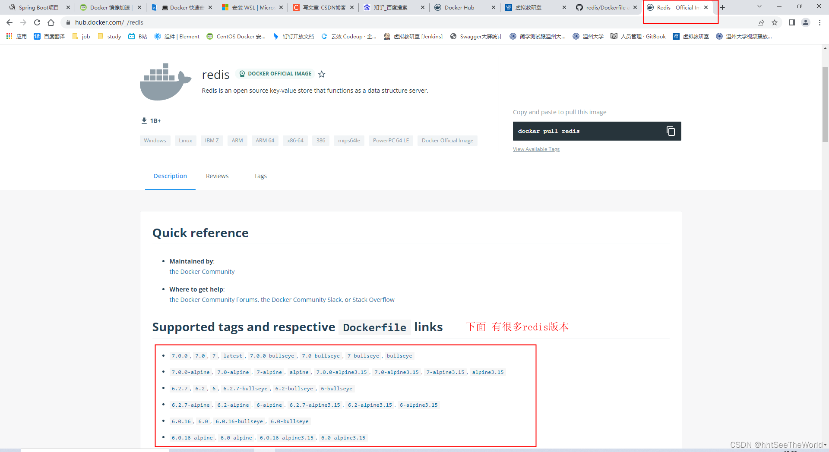Viewport: 829px width, 452px height.
Task: Open the 组件 | Element bookmark
Action: [177, 37]
